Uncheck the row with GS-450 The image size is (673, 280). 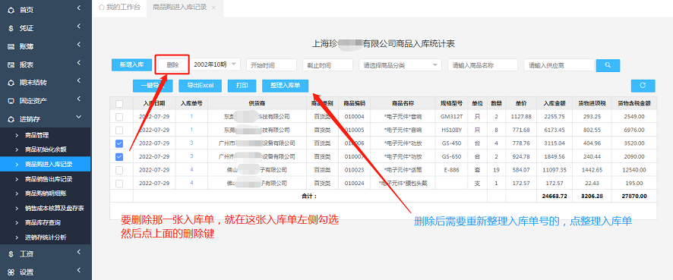click(119, 143)
